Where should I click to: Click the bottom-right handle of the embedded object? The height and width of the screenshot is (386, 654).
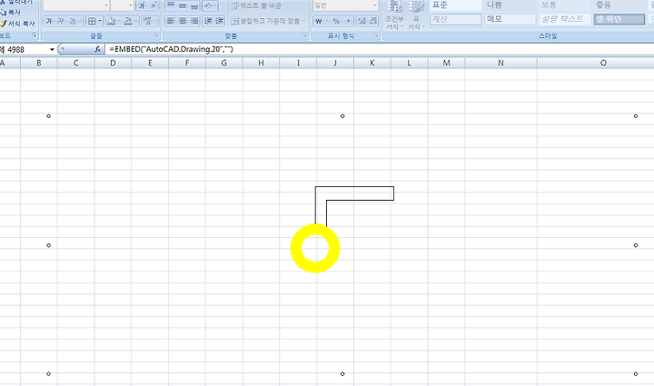point(636,373)
